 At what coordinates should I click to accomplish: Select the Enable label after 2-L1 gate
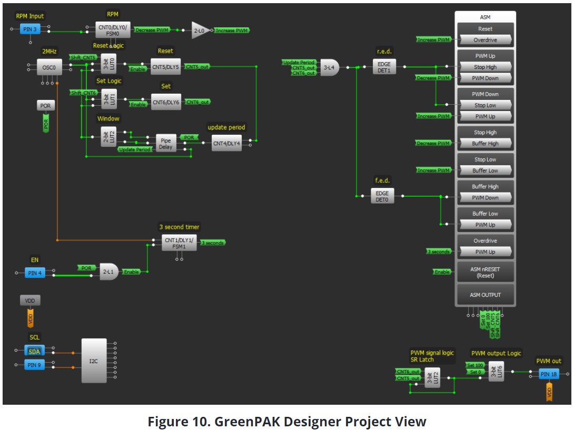[132, 272]
